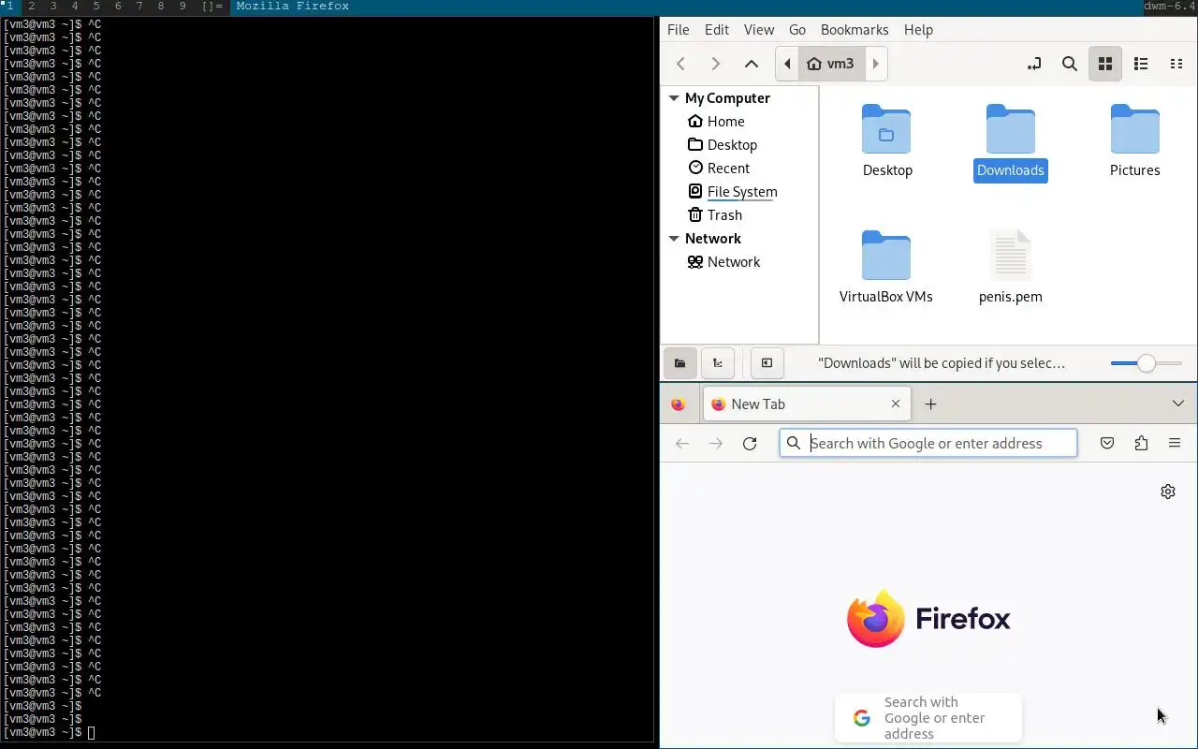Open Firefox View pinned tab
The height and width of the screenshot is (749, 1198).
point(679,404)
